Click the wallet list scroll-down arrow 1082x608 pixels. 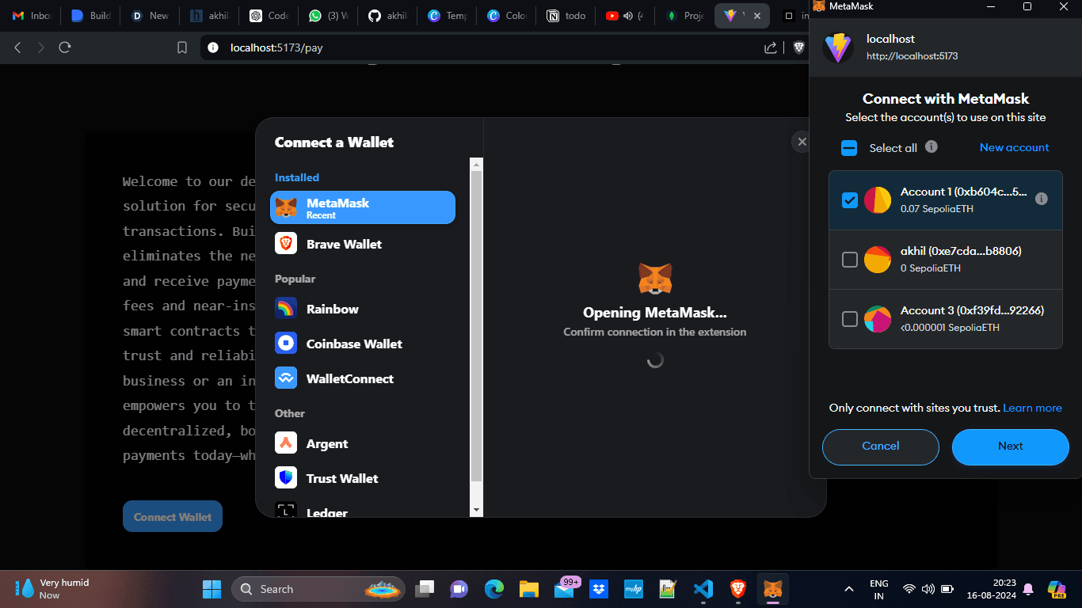tap(476, 511)
